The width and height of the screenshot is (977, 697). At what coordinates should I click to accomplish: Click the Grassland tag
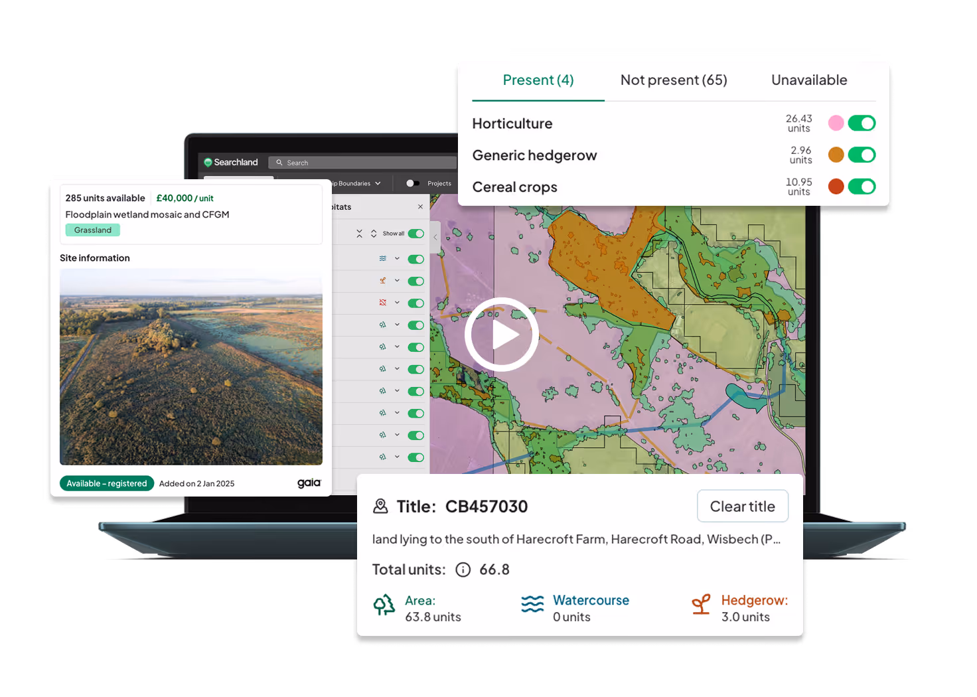coord(93,230)
